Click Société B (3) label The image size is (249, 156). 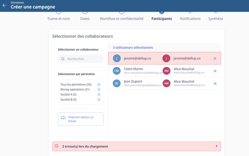click(x=69, y=100)
